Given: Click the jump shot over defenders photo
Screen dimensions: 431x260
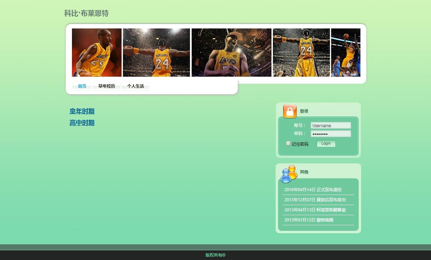Looking at the screenshot, I should coord(345,52).
